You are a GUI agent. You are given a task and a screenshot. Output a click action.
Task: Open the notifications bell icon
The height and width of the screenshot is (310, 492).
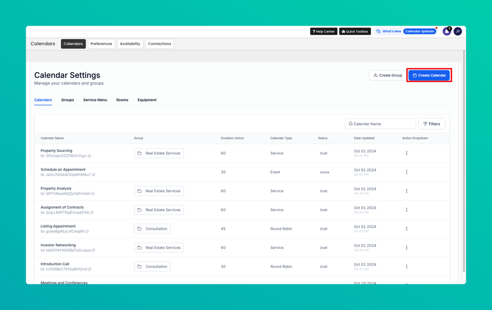click(x=447, y=32)
